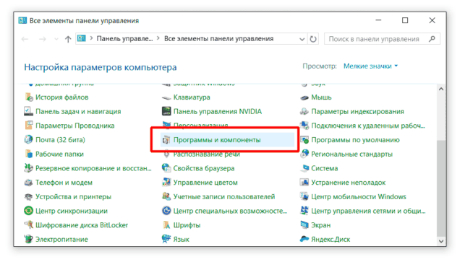Click the scrollbar down arrow
Image resolution: width=465 pixels, height=262 pixels.
(x=441, y=241)
